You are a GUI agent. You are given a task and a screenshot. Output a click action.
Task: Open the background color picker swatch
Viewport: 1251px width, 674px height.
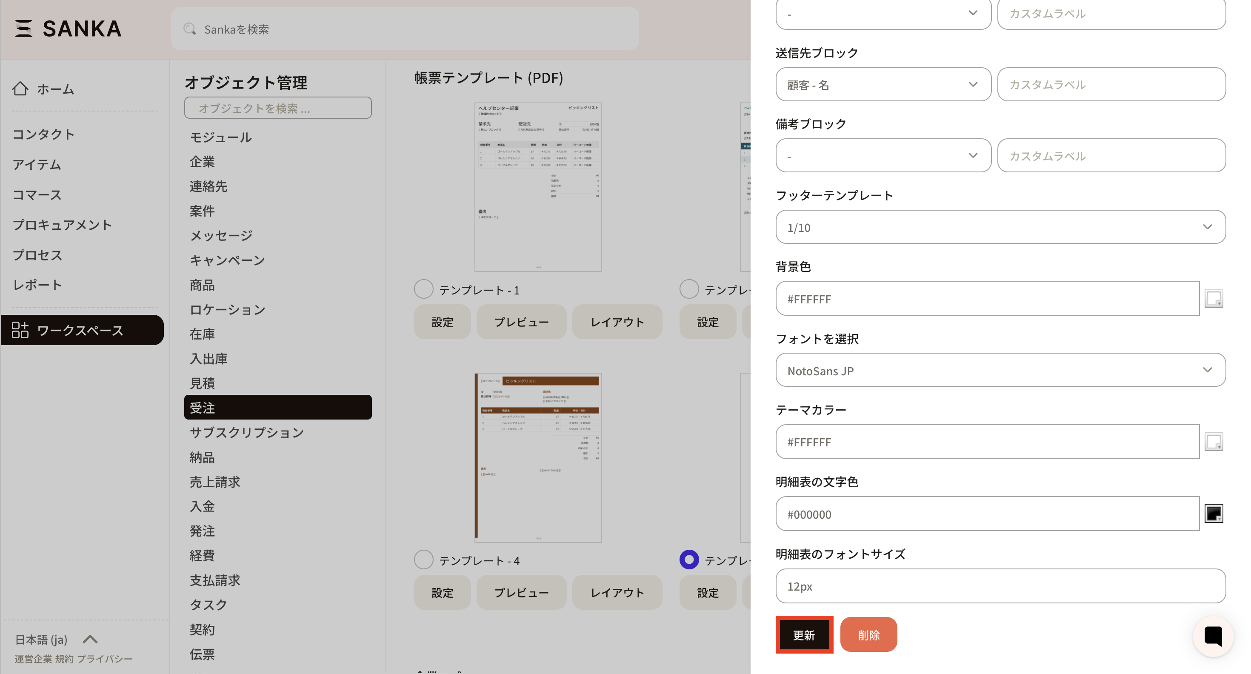pos(1213,298)
